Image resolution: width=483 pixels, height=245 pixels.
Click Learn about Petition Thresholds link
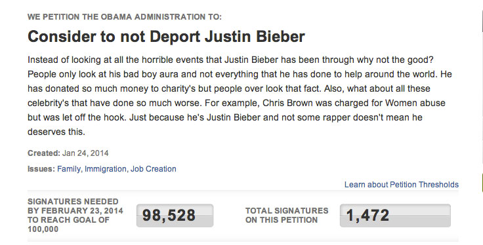402,185
